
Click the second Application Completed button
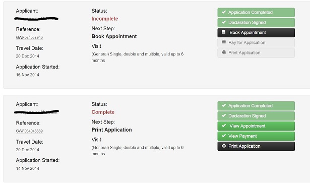point(256,106)
